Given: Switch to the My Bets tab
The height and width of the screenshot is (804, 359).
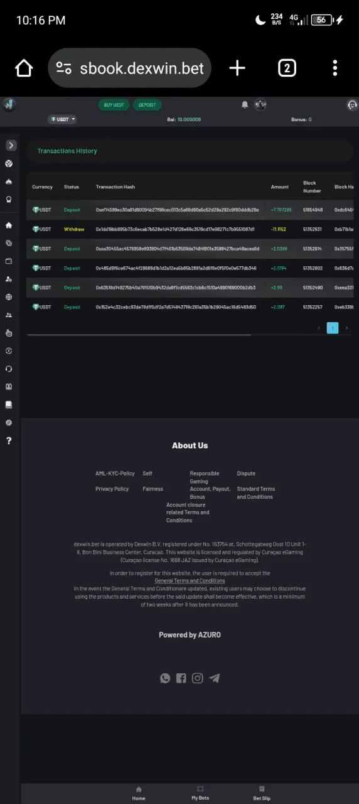Looking at the screenshot, I should point(200,793).
